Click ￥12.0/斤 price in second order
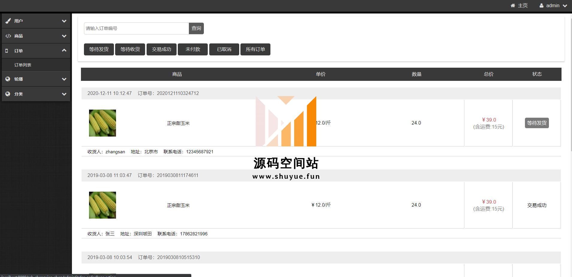 coord(321,205)
